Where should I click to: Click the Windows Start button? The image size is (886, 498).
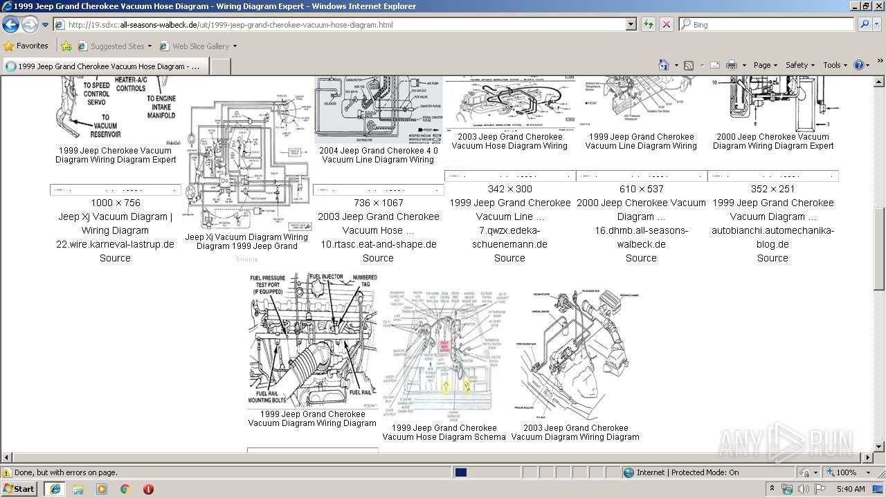point(19,488)
